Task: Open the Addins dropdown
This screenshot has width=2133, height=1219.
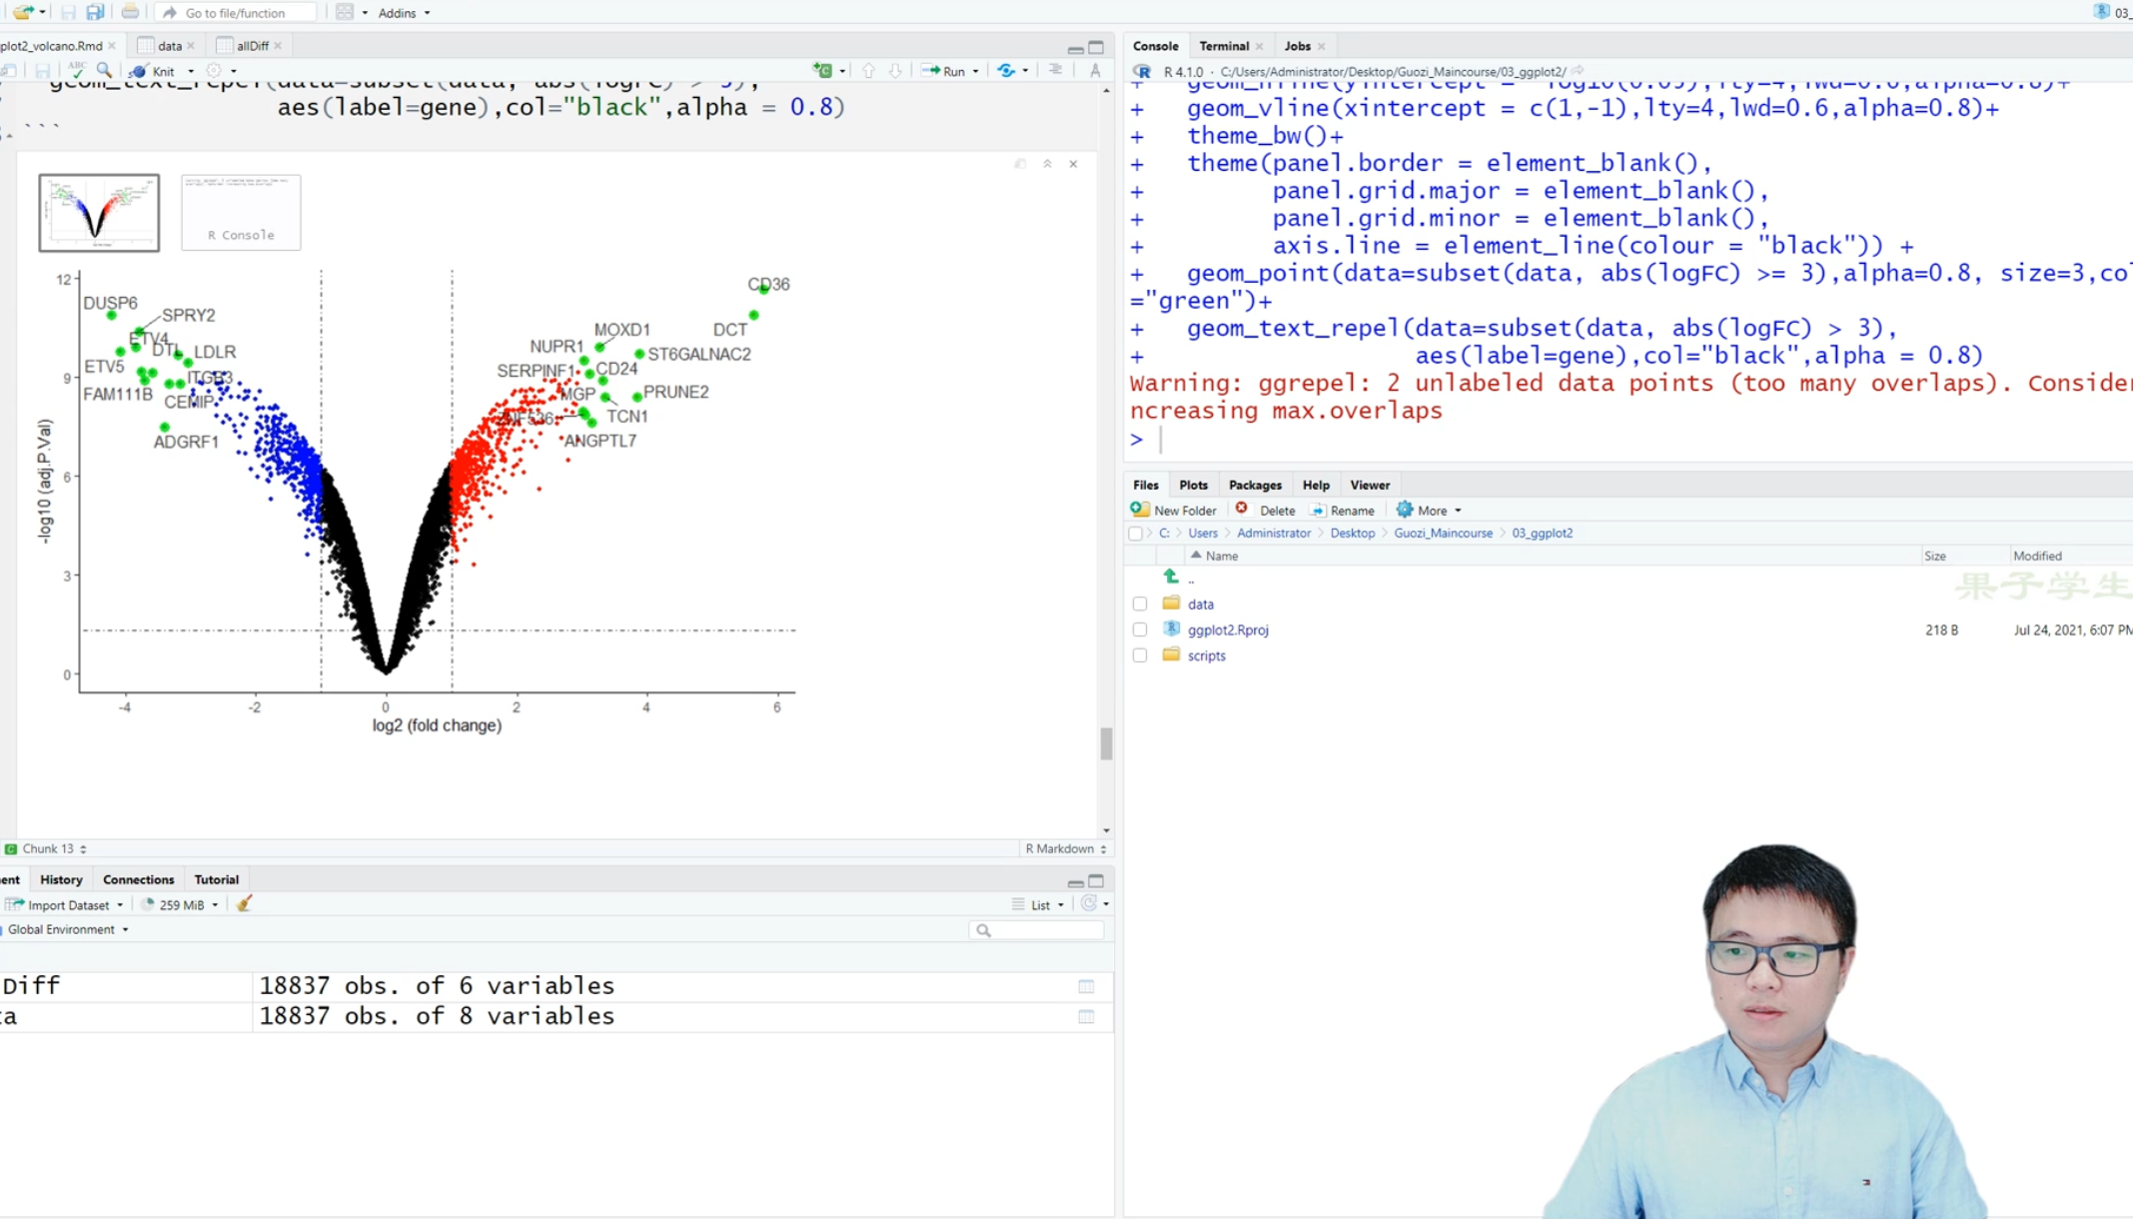Action: coord(404,13)
